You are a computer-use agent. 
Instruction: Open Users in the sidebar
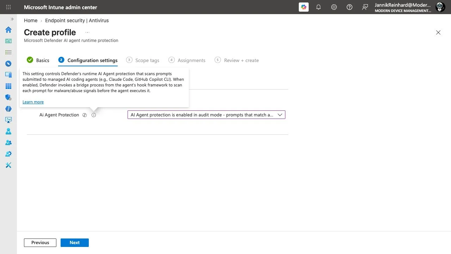(x=8, y=131)
